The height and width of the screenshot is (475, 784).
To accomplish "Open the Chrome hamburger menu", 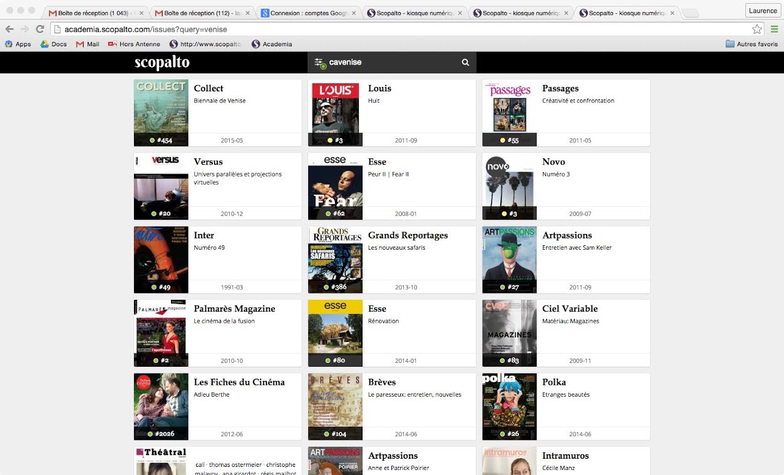I will [774, 29].
